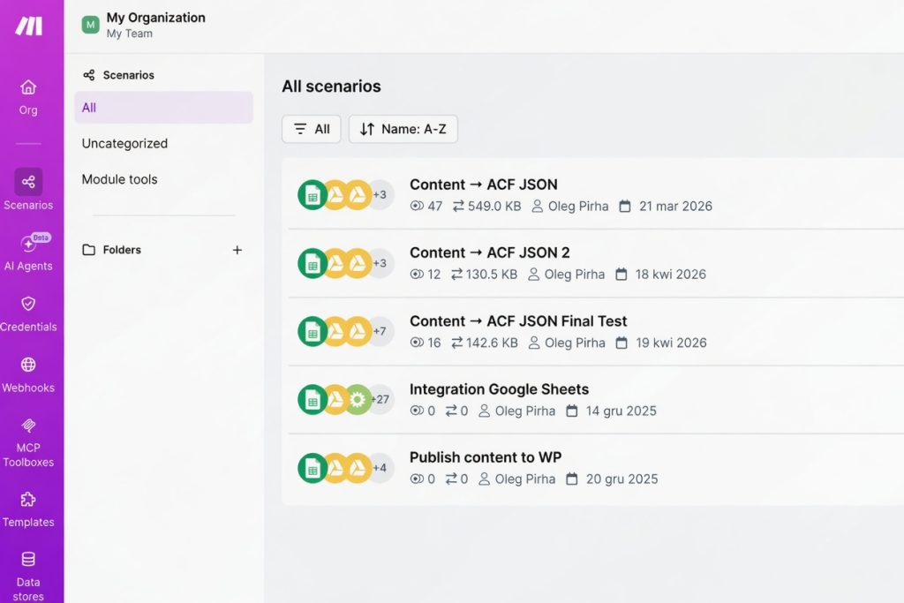Click My Team label
This screenshot has height=603, width=904.
[130, 34]
